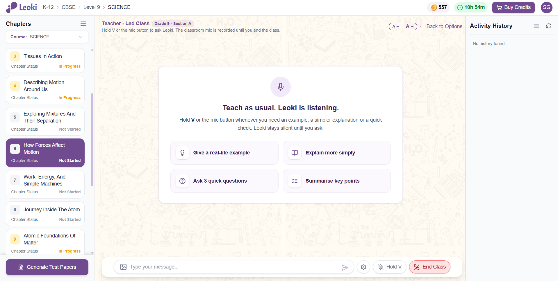Viewport: 558px width, 281px height.
Task: Click the 10h 54m timer badge
Action: pyautogui.click(x=471, y=7)
